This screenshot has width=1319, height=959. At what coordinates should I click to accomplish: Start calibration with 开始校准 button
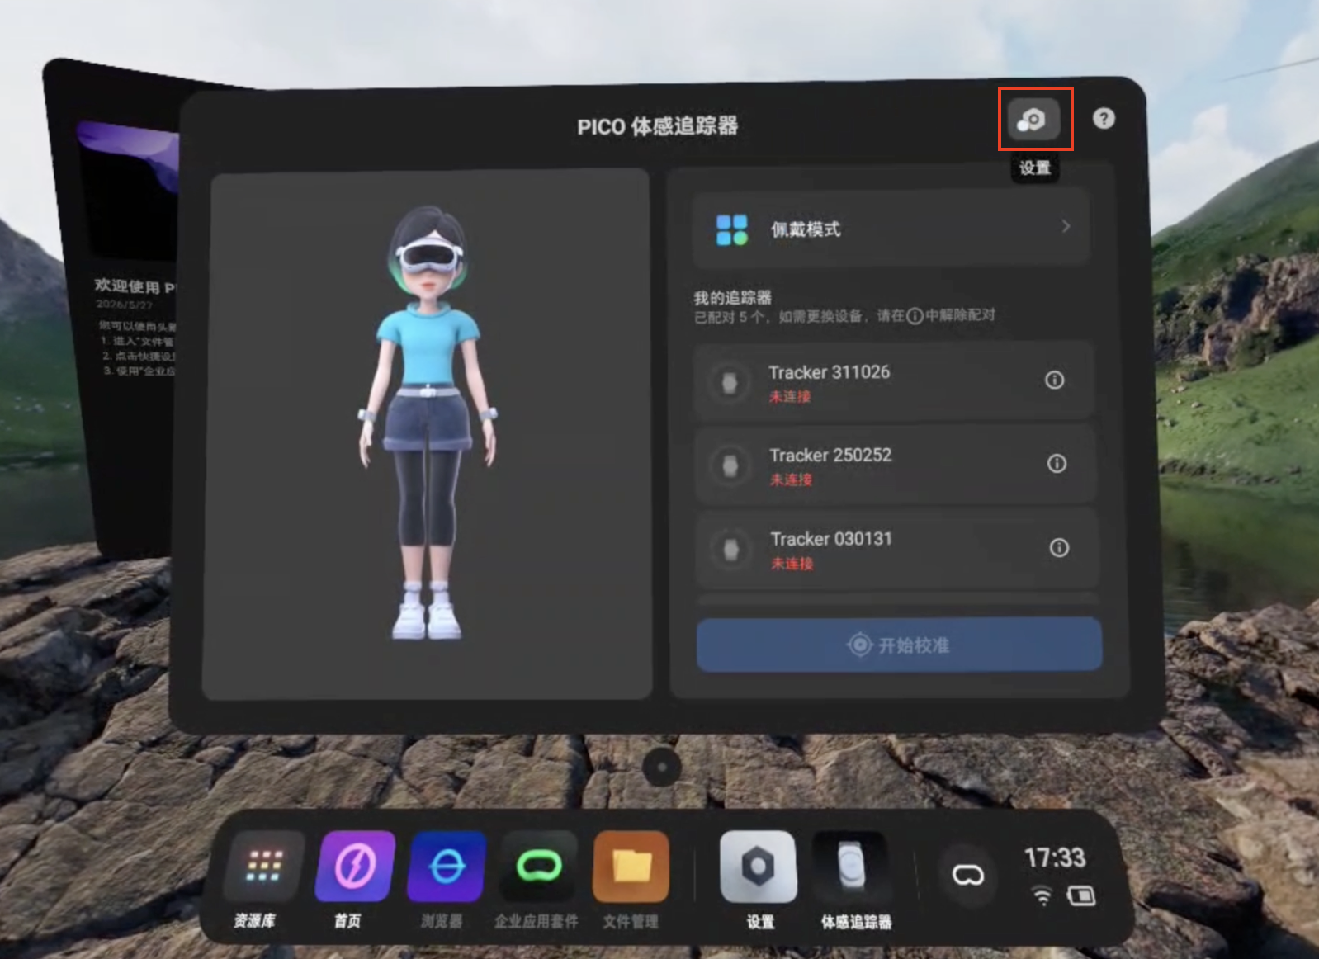899,645
